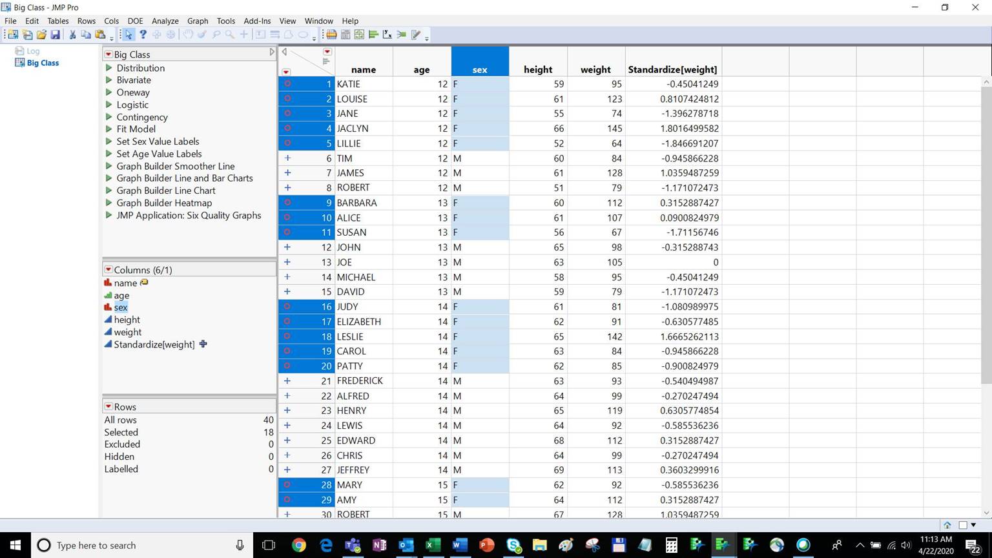Open the DOE menu
The width and height of the screenshot is (992, 558).
135,21
